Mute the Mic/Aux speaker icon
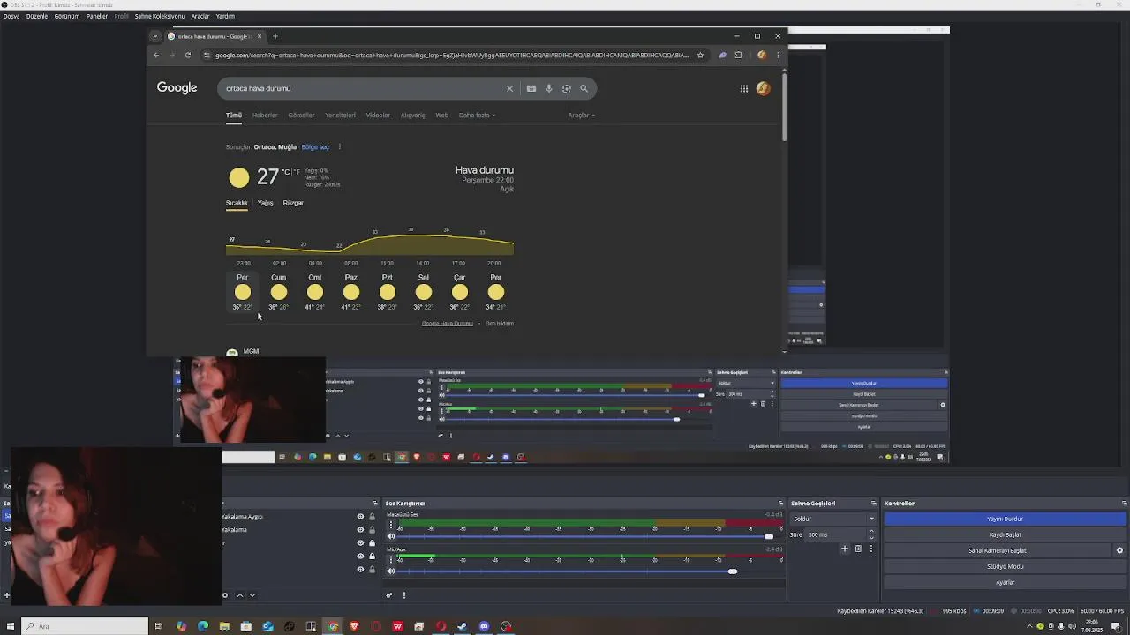 click(x=391, y=571)
